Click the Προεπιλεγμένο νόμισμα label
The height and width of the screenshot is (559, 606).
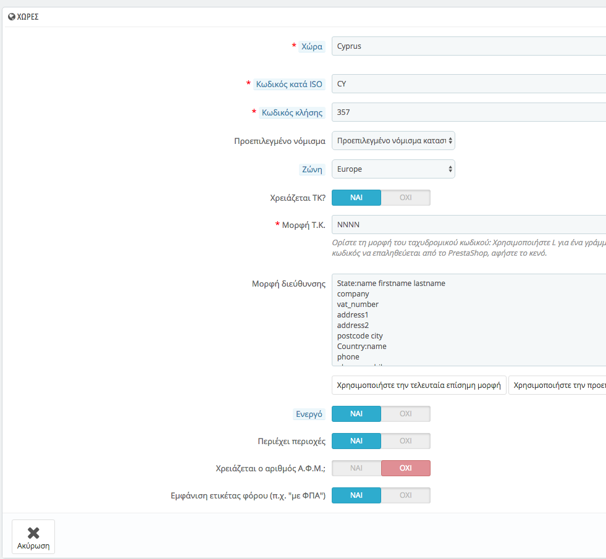[x=280, y=141]
